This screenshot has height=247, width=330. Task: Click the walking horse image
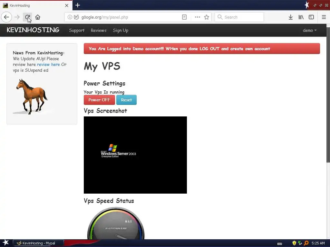pos(32,96)
